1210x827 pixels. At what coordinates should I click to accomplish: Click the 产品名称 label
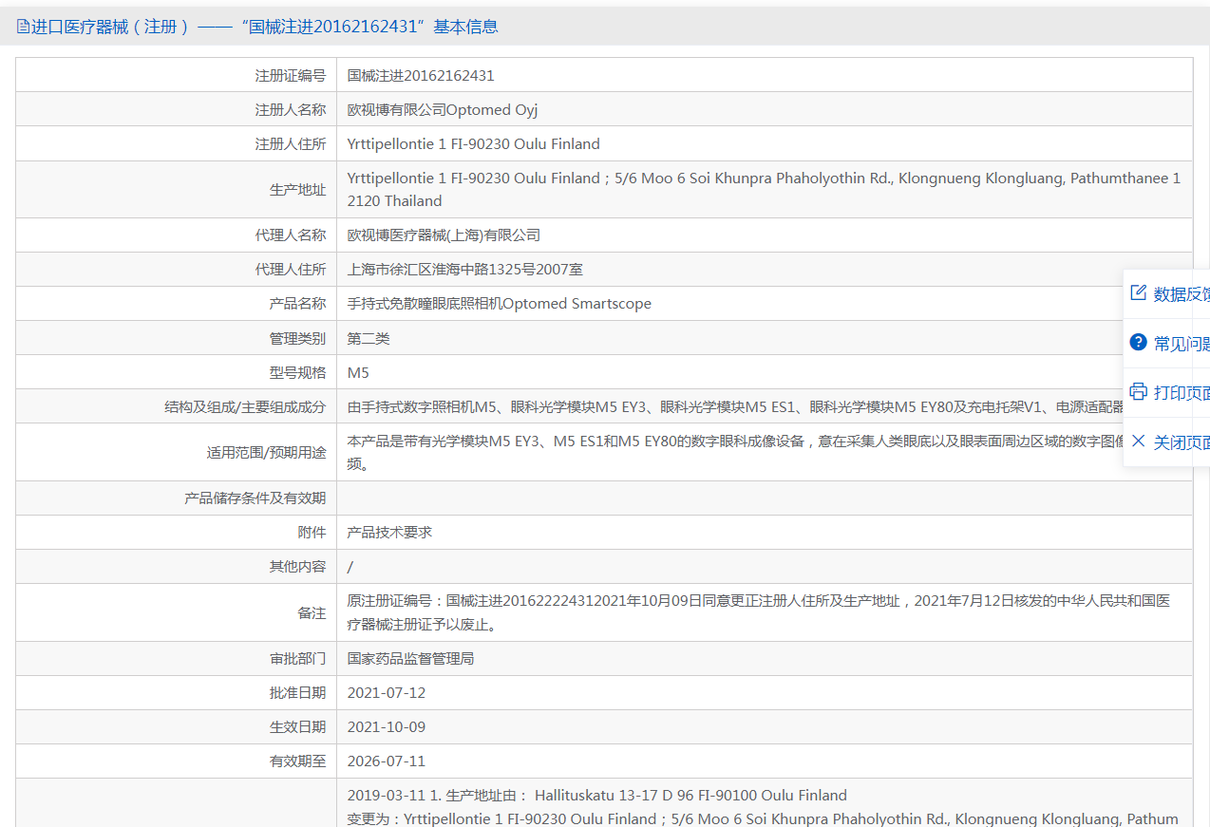pos(297,304)
